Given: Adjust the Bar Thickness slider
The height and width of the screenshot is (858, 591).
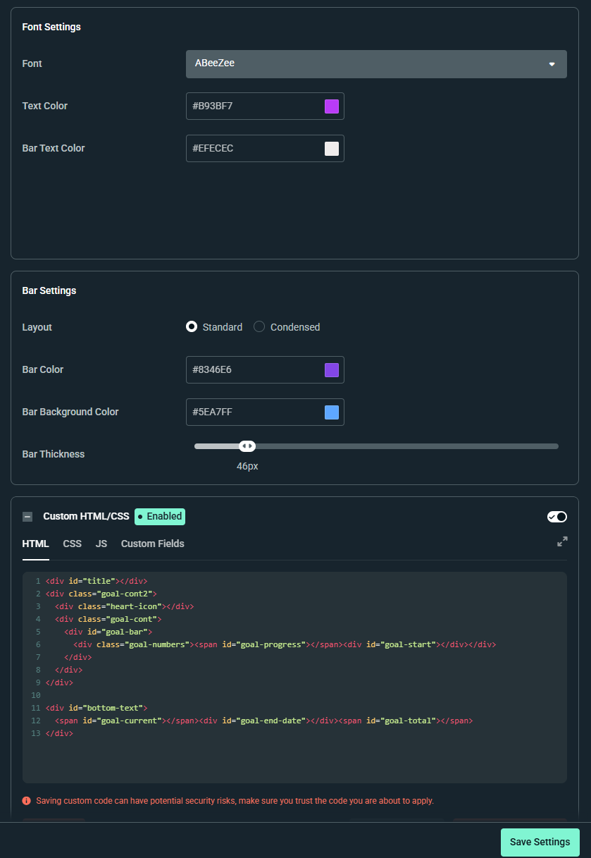Looking at the screenshot, I should point(247,446).
